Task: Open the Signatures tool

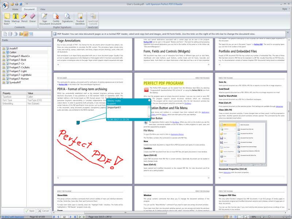Action: pyautogui.click(x=68, y=16)
